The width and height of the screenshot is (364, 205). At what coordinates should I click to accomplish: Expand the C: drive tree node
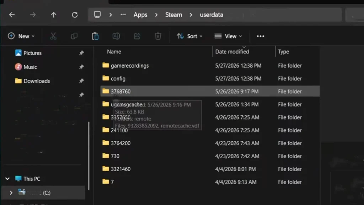coord(11,193)
